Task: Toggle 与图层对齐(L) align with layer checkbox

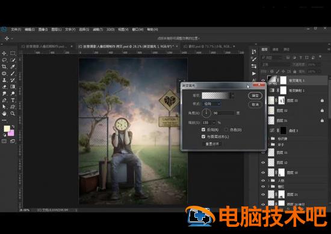Action: tap(203, 137)
